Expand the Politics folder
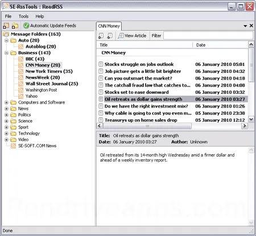This screenshot has width=256, height=236. tap(6, 115)
